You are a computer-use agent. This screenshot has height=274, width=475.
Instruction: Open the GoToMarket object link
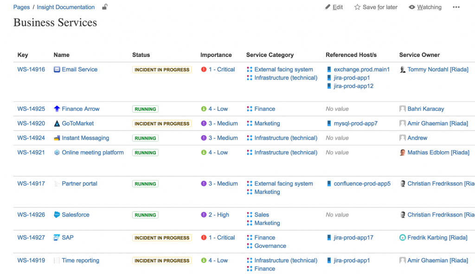coord(77,124)
